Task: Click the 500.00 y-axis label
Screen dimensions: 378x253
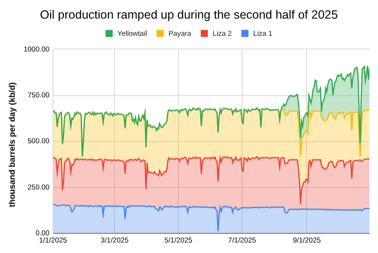Action: 38,141
